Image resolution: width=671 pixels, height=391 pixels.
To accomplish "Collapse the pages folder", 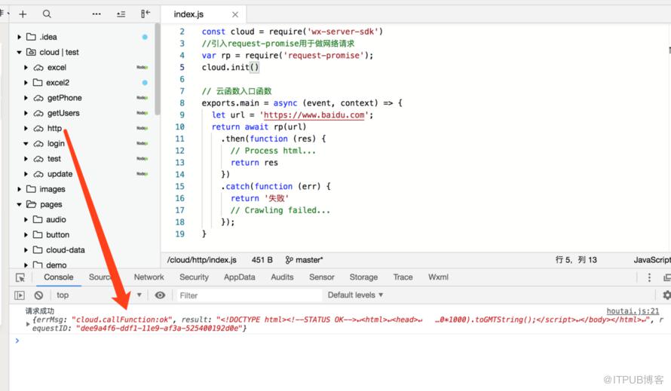I will 20,204.
